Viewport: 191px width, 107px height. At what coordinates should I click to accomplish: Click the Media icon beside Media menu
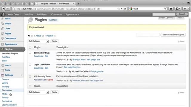click(2, 23)
